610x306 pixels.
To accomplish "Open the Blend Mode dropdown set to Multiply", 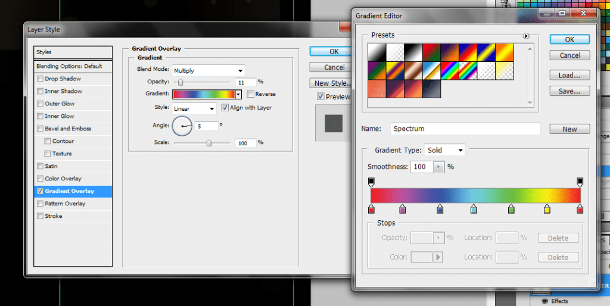I will [208, 70].
